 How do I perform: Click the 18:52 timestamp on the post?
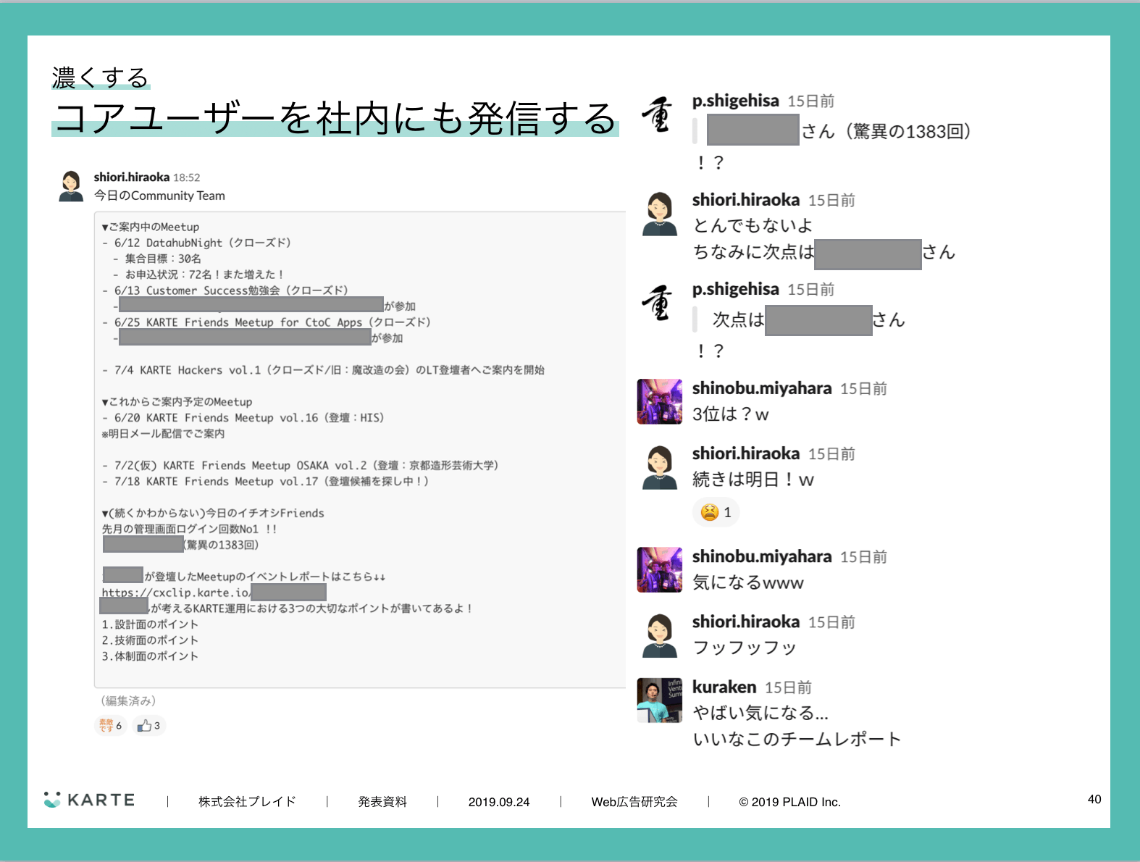click(x=186, y=177)
